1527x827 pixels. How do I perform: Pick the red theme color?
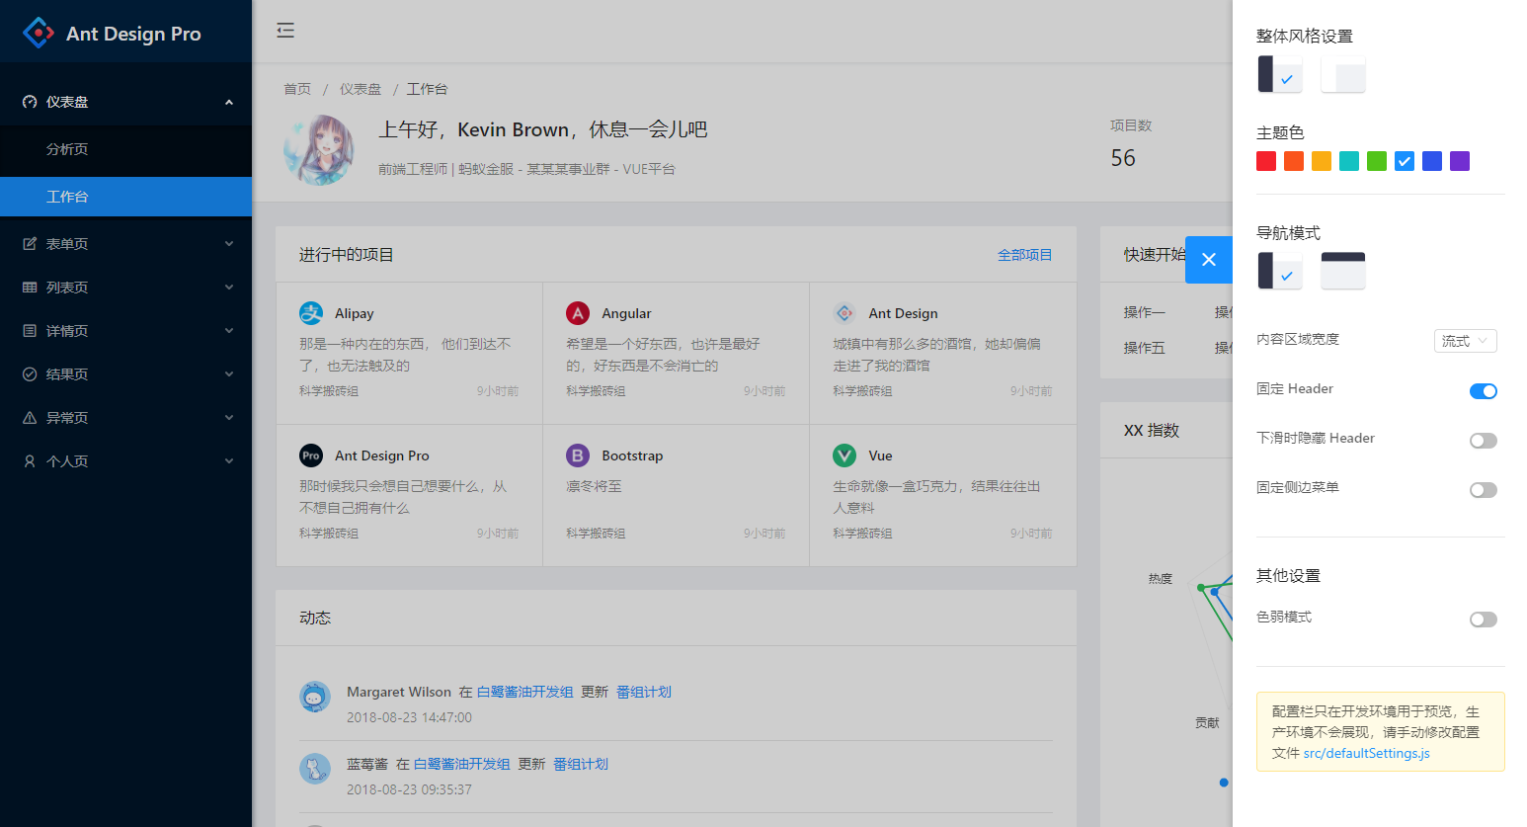coord(1266,161)
